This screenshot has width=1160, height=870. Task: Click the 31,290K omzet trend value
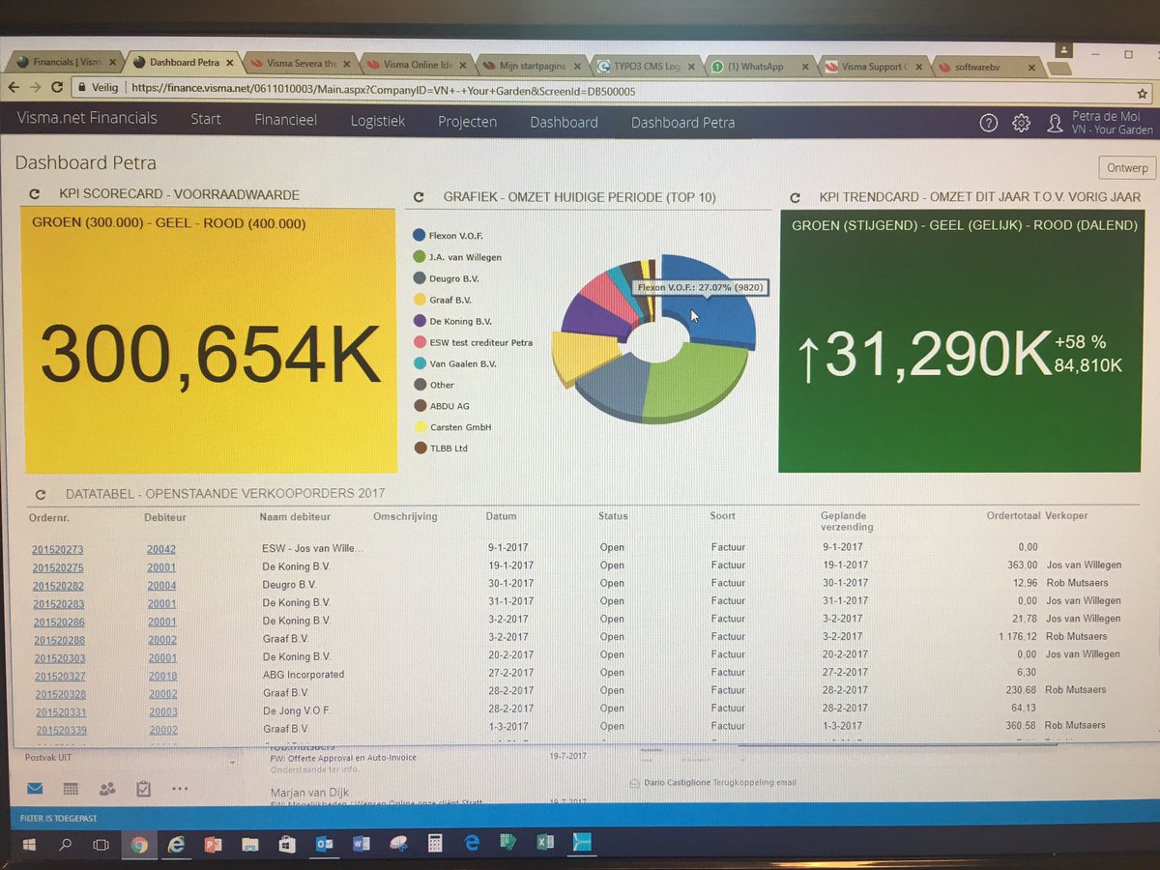click(x=925, y=356)
